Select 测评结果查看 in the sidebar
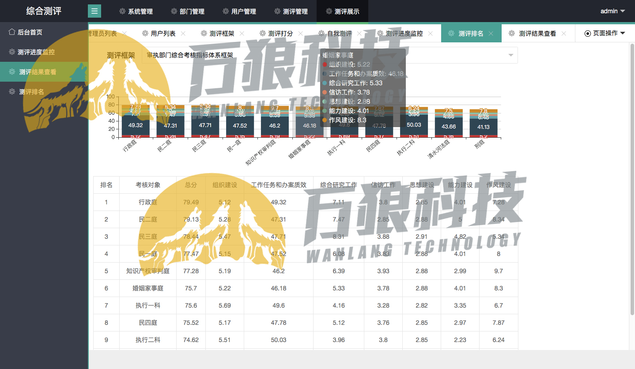 click(44, 72)
